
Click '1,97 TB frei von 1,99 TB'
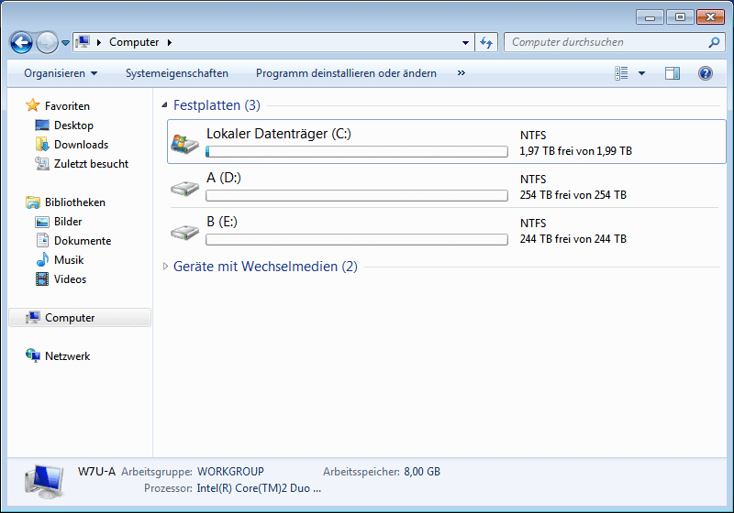click(576, 151)
